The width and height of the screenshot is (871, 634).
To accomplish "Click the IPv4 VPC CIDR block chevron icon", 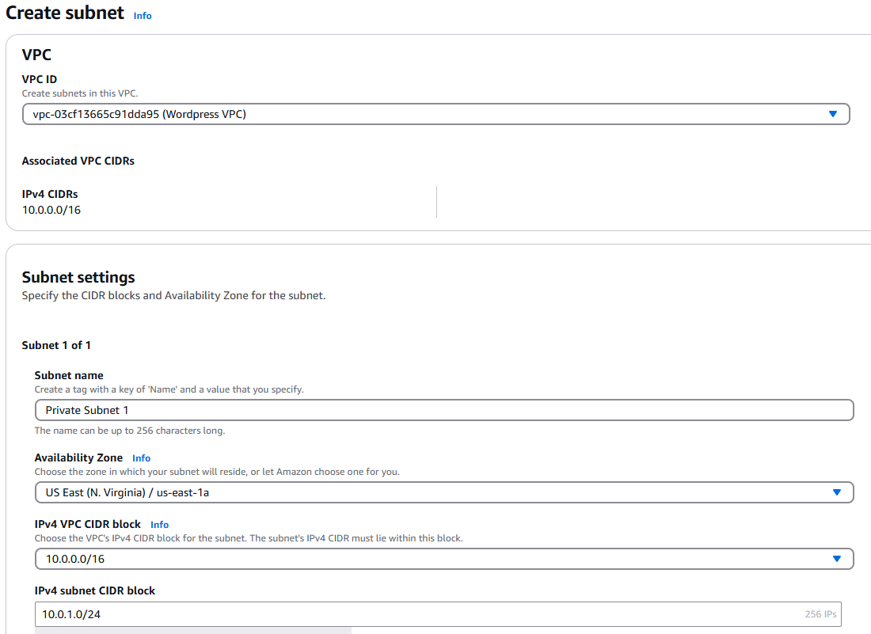I will tap(837, 559).
